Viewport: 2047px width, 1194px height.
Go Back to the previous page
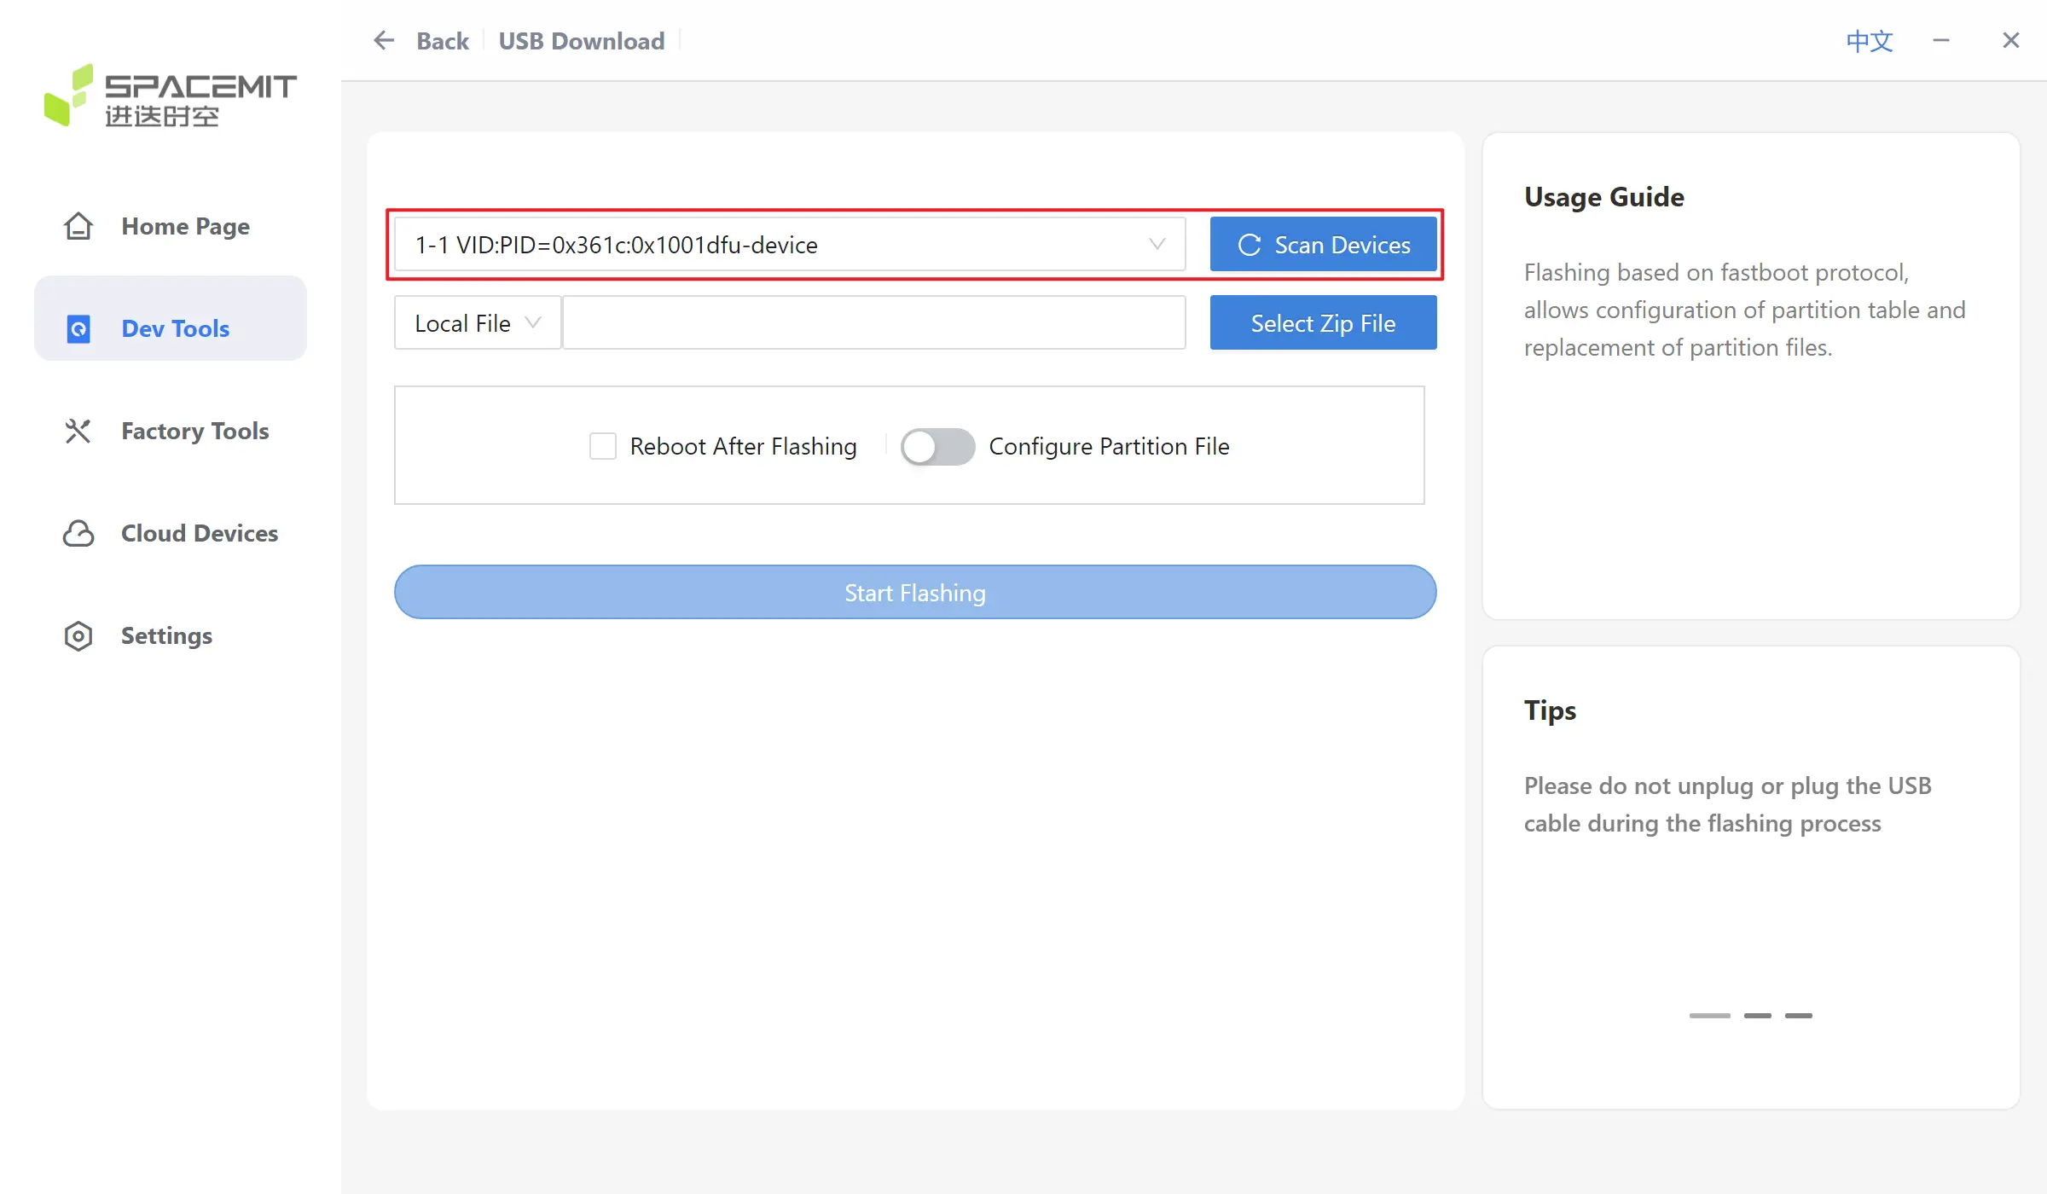click(443, 40)
